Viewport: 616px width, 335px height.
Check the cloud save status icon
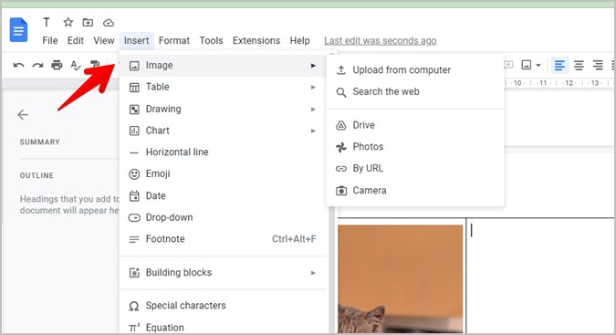(x=109, y=23)
